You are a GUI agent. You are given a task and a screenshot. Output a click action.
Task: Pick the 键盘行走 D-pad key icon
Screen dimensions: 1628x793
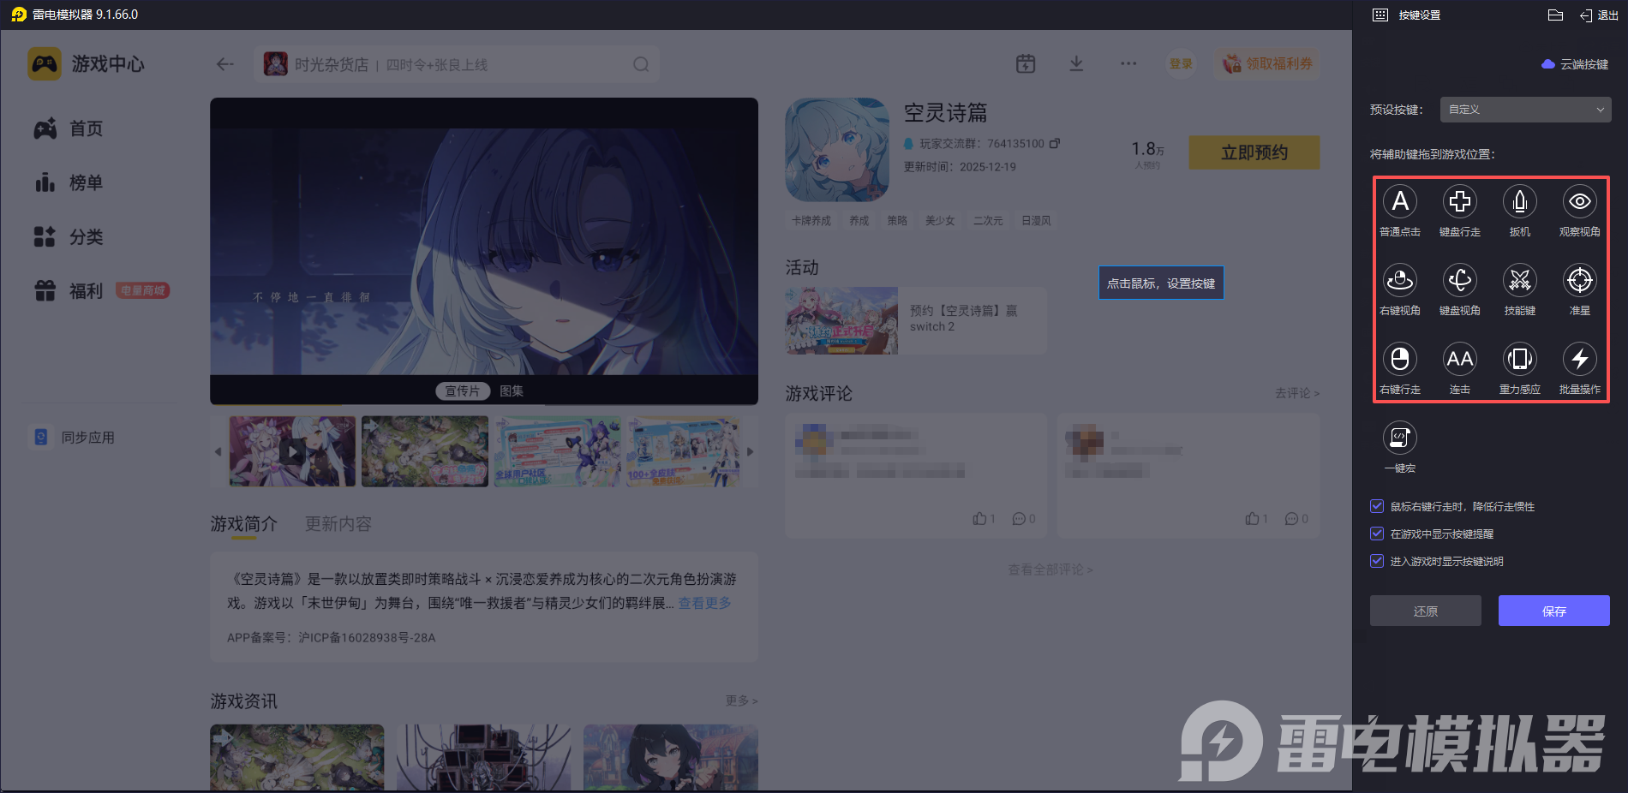click(x=1459, y=202)
